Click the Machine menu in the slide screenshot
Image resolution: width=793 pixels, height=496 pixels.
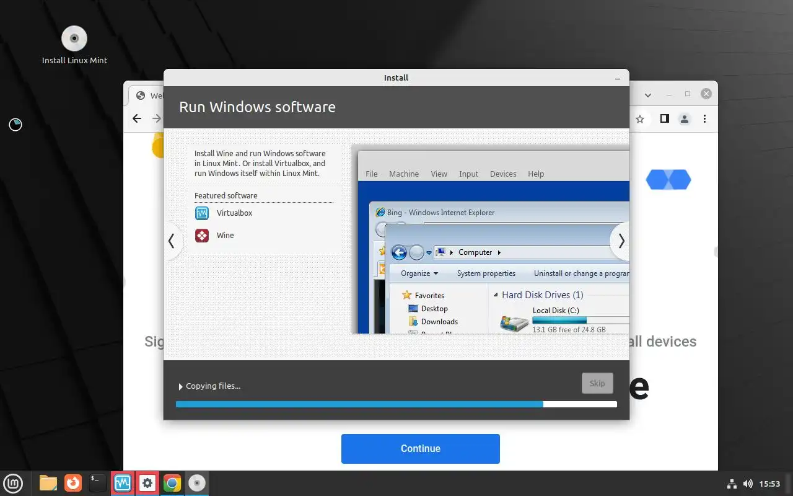coord(404,174)
